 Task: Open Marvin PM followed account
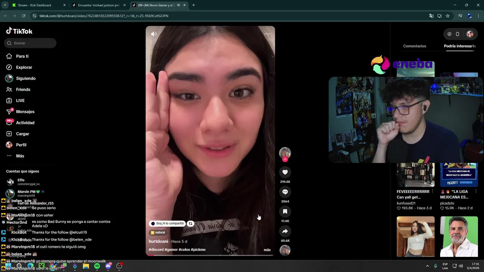point(25,193)
